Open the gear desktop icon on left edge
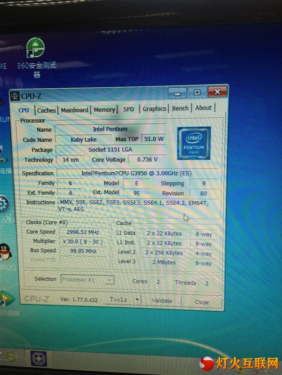 click(x=4, y=205)
